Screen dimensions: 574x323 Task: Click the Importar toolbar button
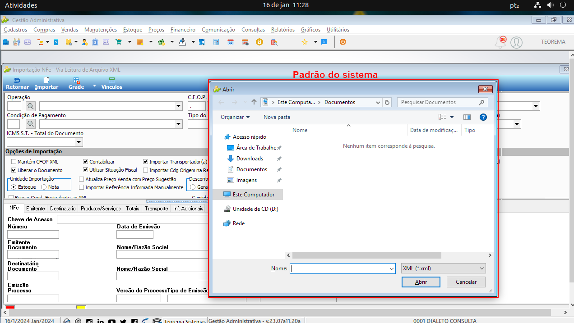46,83
